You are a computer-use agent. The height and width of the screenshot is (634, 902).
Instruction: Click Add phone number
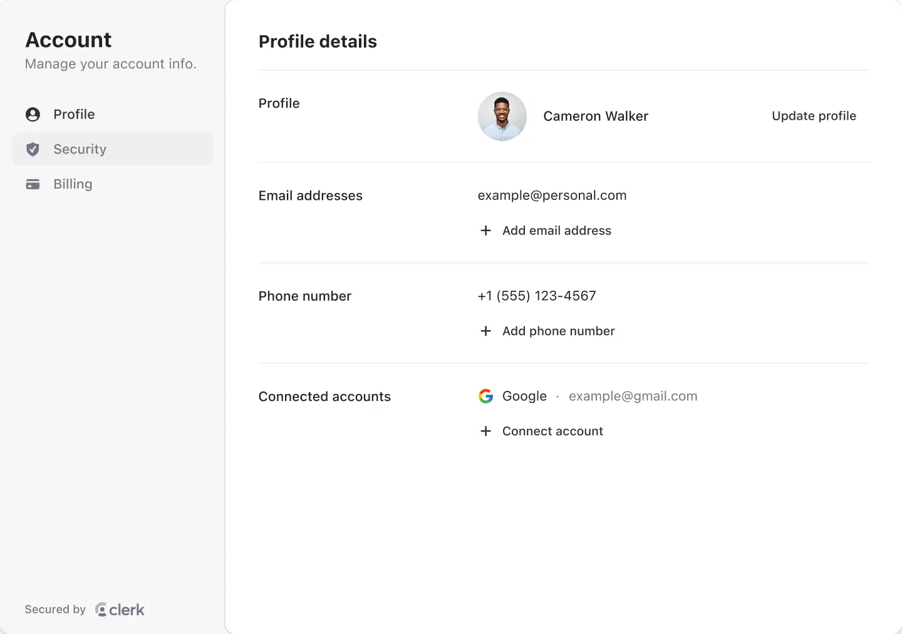pyautogui.click(x=558, y=331)
